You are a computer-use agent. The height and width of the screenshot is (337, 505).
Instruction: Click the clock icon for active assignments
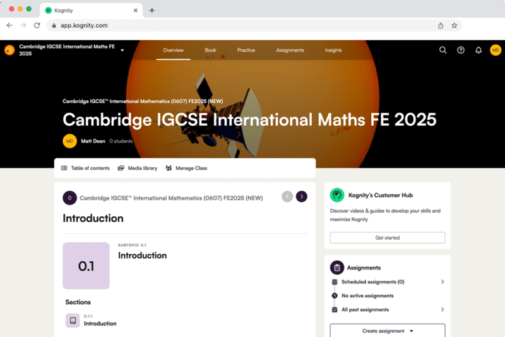(x=335, y=295)
